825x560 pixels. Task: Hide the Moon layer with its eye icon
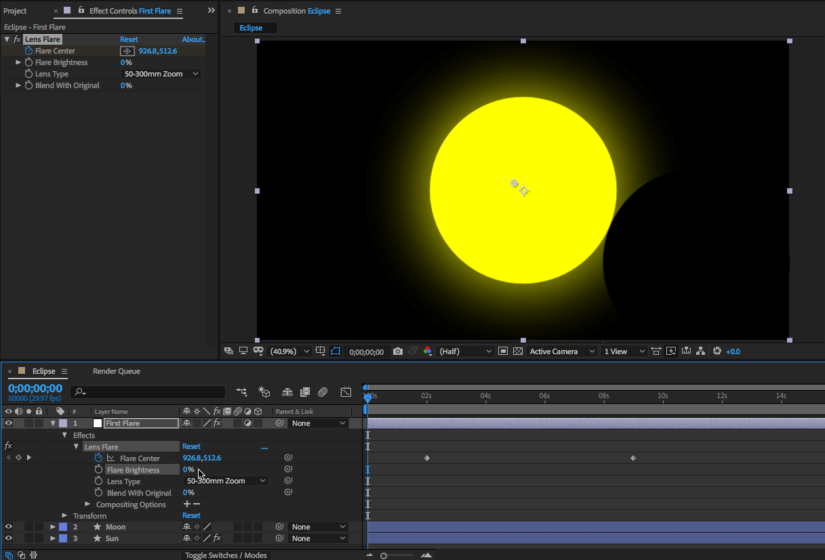tap(9, 527)
